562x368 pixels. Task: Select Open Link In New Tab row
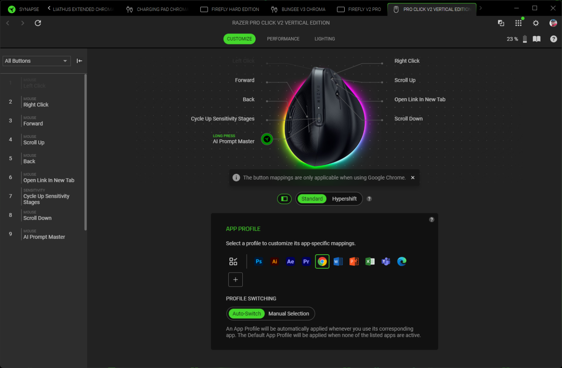point(43,178)
